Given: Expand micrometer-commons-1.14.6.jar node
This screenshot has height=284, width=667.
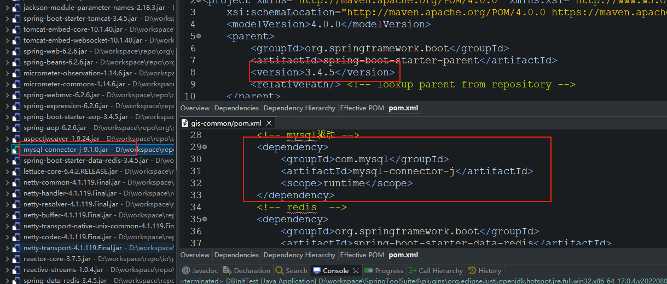Looking at the screenshot, I should [7, 84].
